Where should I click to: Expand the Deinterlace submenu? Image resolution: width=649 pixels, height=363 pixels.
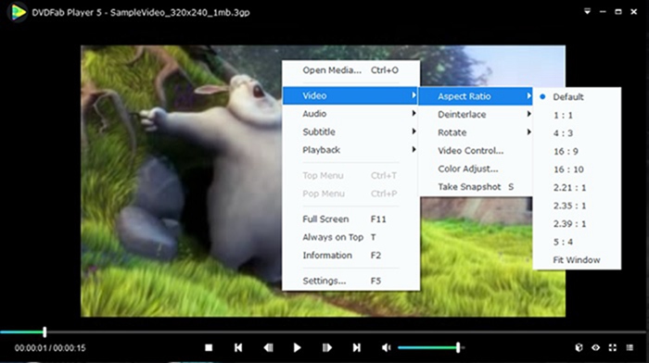coord(476,115)
